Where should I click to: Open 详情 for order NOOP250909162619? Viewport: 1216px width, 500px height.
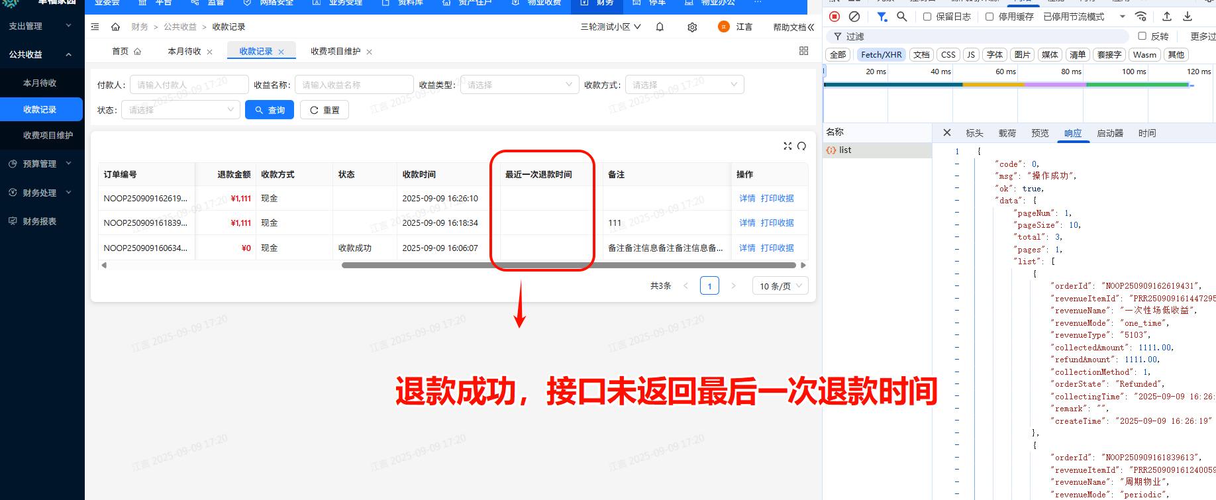coord(747,199)
